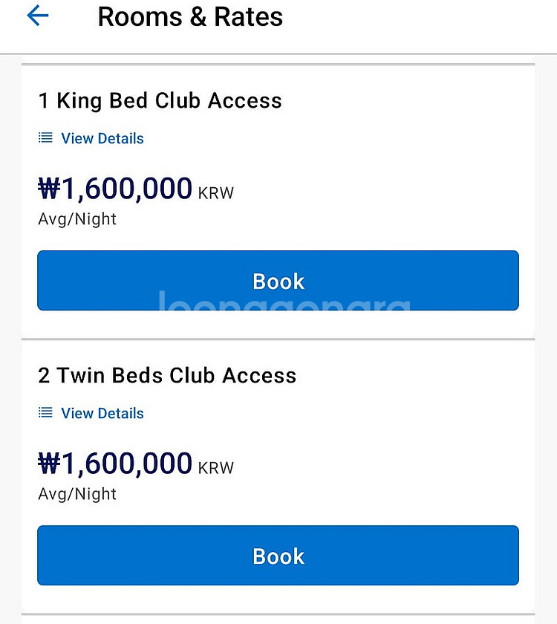Click the Rooms & Rates page title
Image resolution: width=557 pixels, height=624 pixels.
pos(190,16)
